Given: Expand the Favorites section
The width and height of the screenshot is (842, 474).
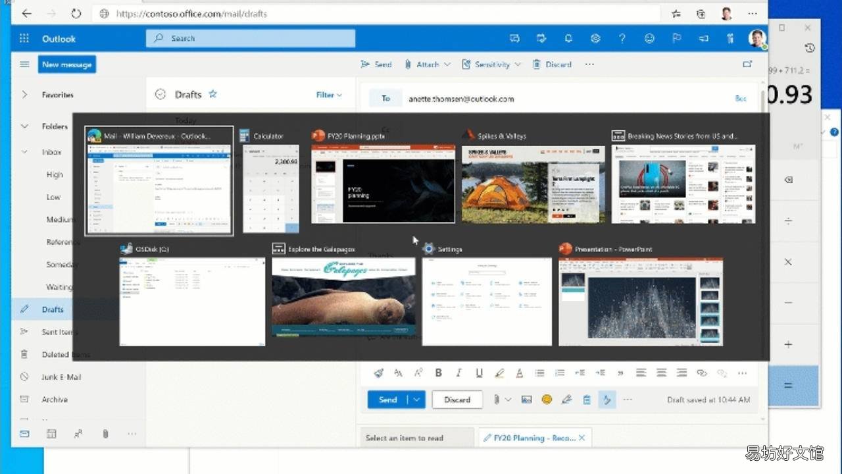Looking at the screenshot, I should [24, 95].
